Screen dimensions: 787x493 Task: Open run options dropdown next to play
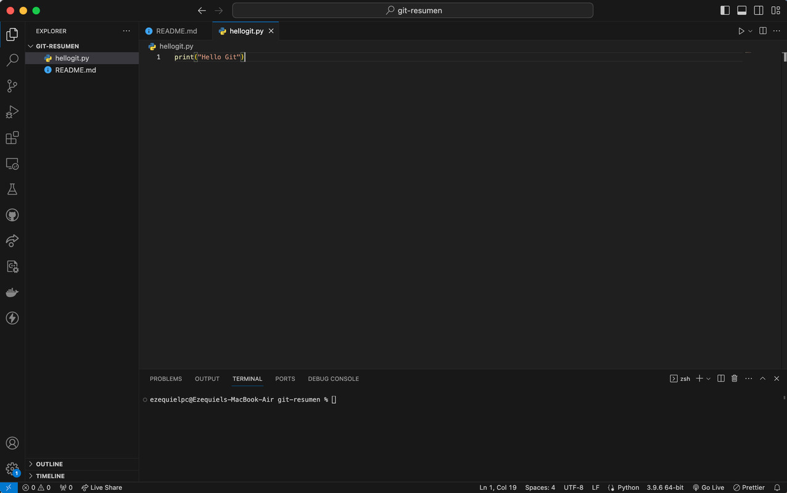[750, 31]
